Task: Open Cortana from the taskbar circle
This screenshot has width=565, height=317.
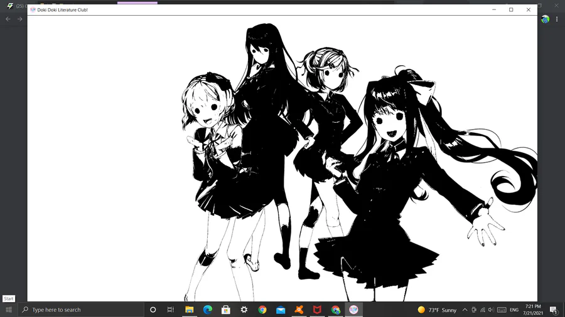Action: 153,309
